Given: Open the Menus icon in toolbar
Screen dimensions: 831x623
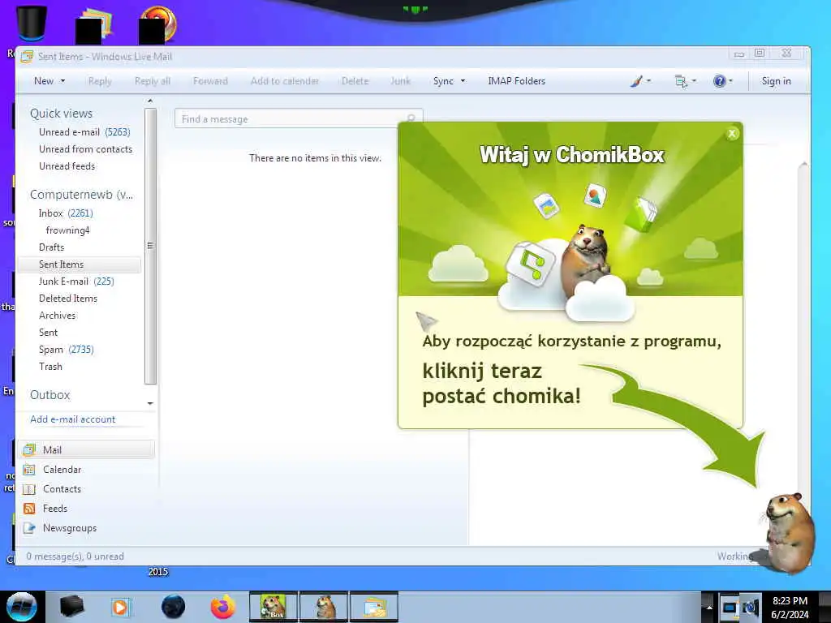Looking at the screenshot, I should click(x=681, y=81).
